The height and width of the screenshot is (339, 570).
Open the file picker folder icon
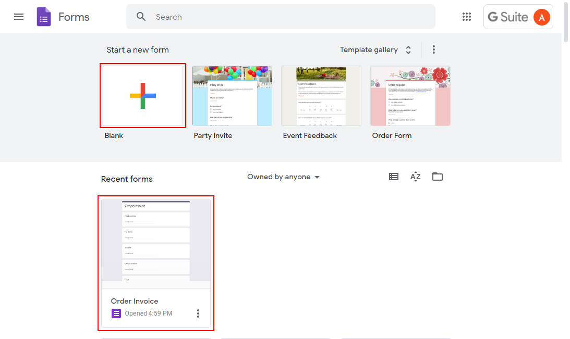(x=438, y=177)
